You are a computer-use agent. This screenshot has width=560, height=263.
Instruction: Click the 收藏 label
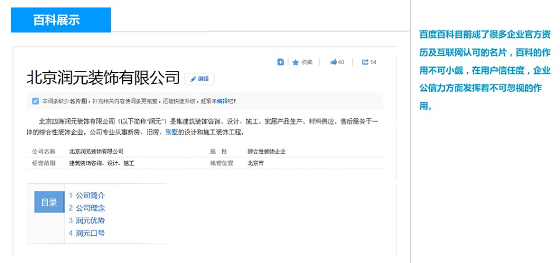click(x=307, y=62)
